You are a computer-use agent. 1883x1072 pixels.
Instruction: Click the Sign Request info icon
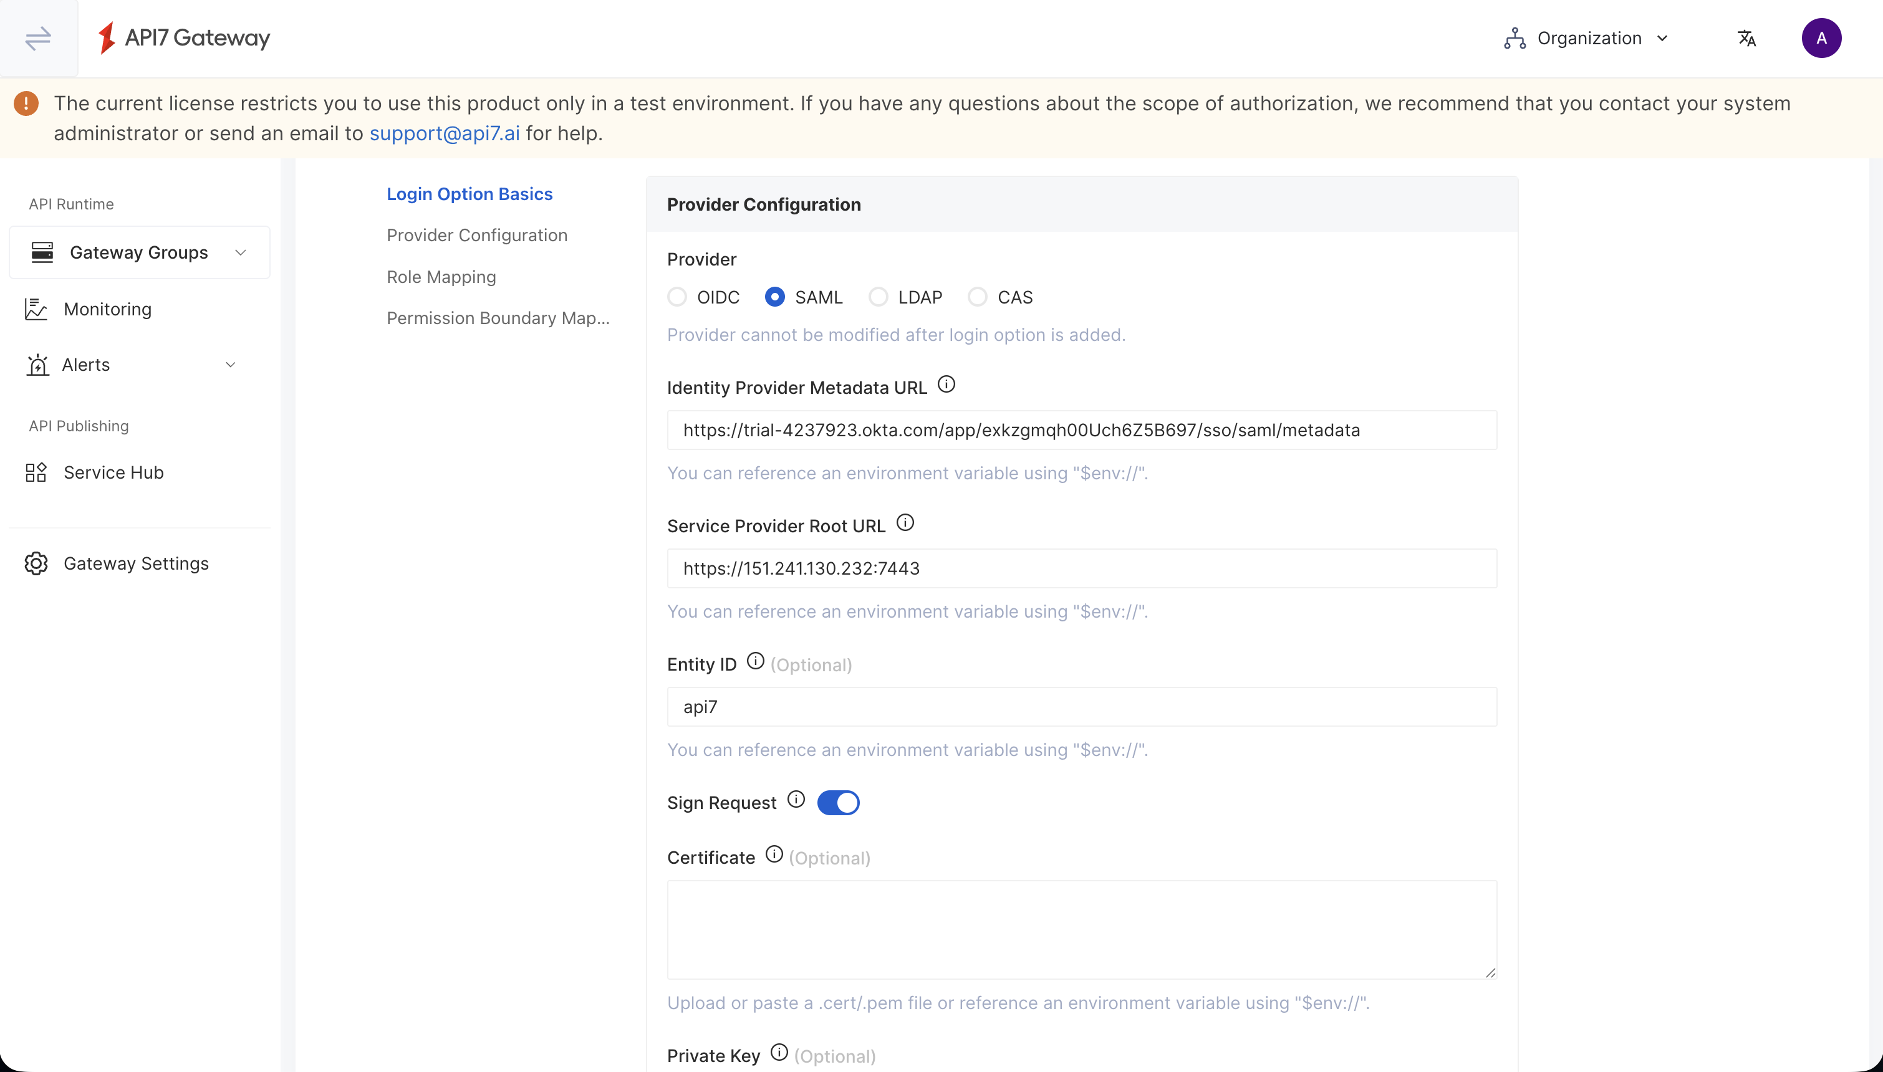click(x=796, y=798)
